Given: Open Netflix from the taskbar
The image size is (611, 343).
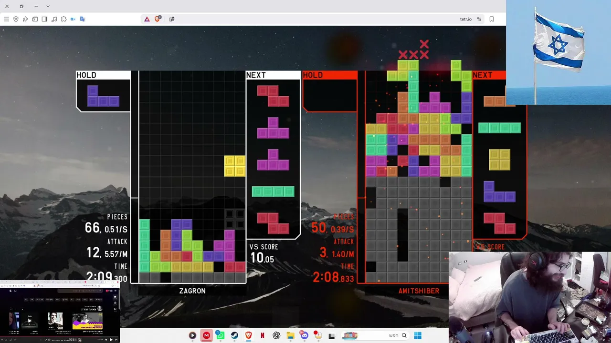Looking at the screenshot, I should pyautogui.click(x=262, y=335).
